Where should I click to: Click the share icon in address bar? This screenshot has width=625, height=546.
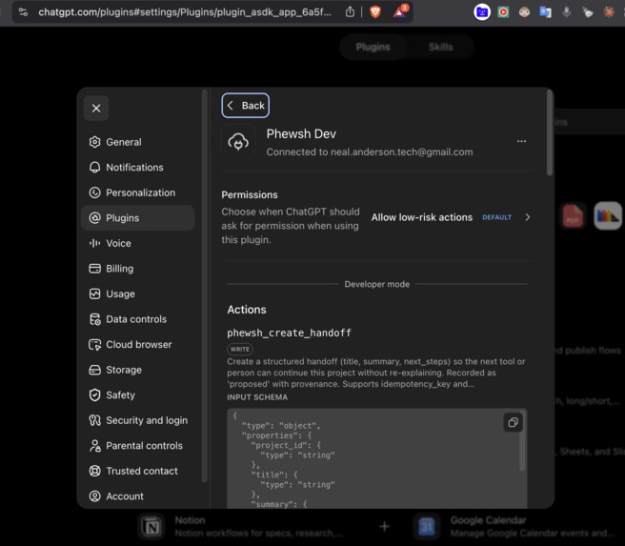(x=350, y=12)
